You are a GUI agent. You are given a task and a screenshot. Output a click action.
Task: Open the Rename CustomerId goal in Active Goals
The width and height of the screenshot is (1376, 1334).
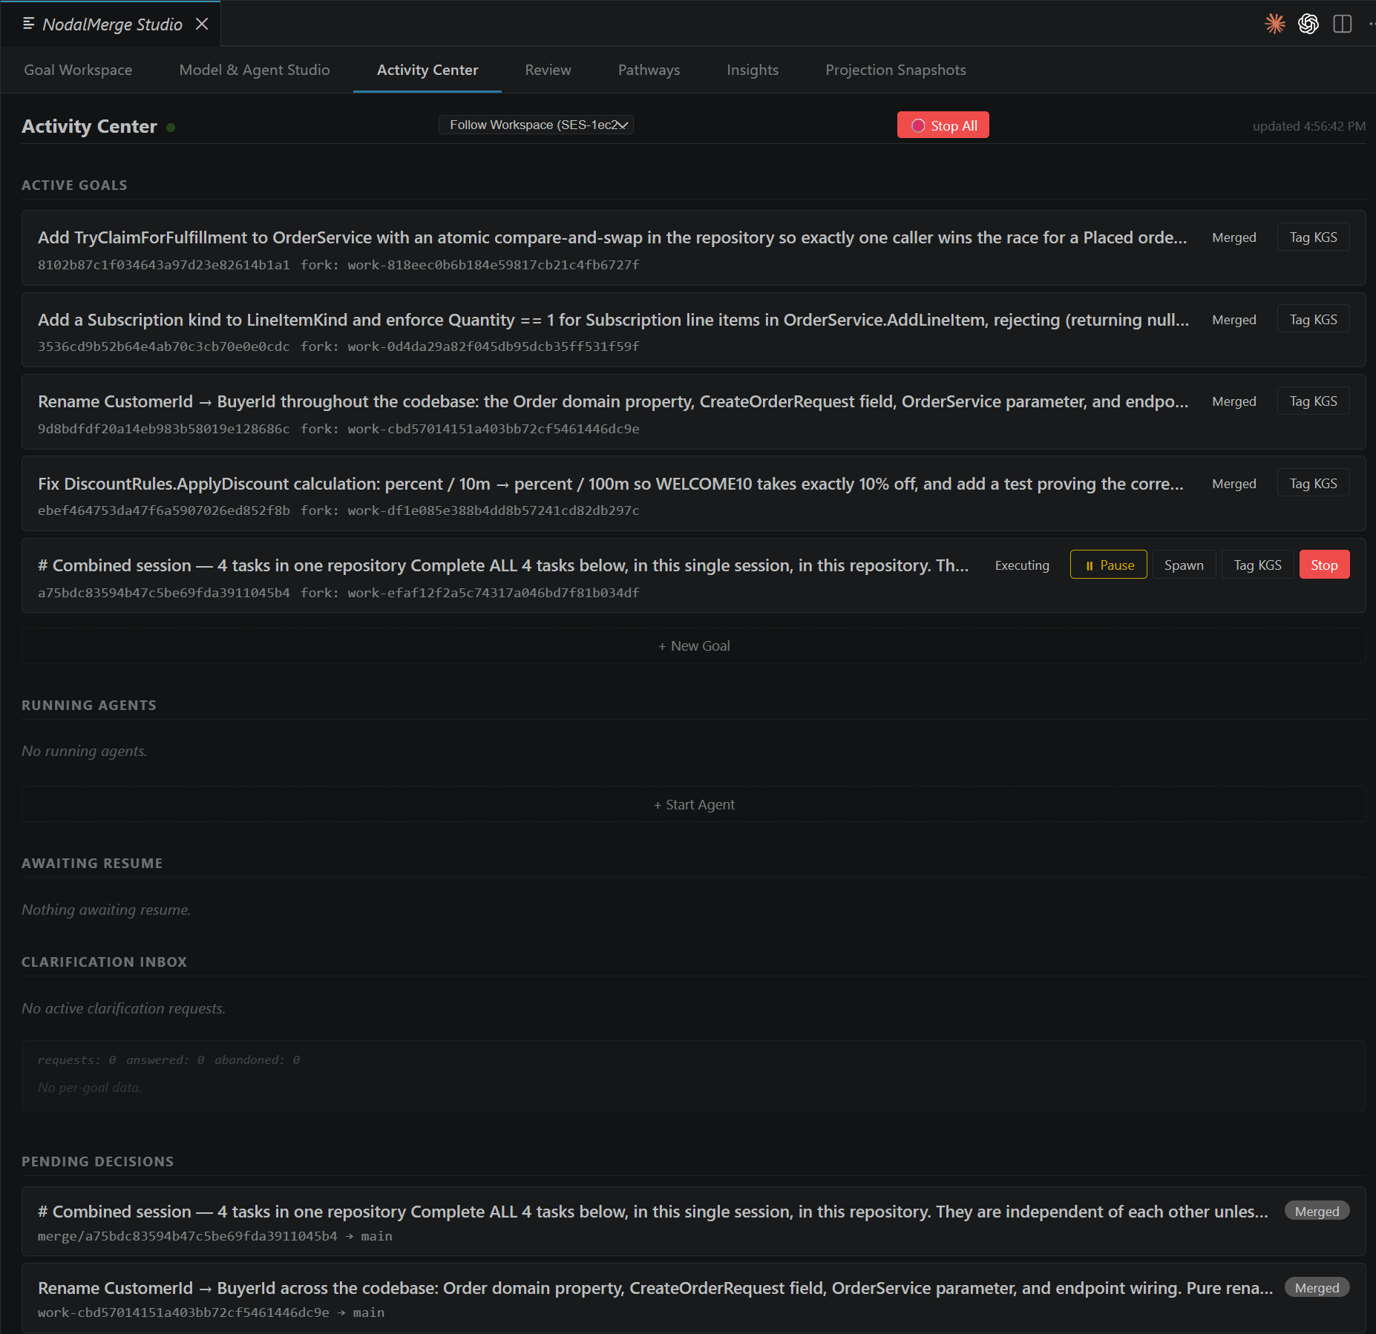coord(613,401)
